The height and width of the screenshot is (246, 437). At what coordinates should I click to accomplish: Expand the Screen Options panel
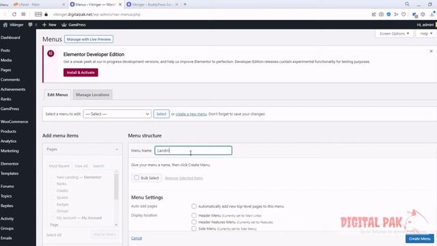394,33
